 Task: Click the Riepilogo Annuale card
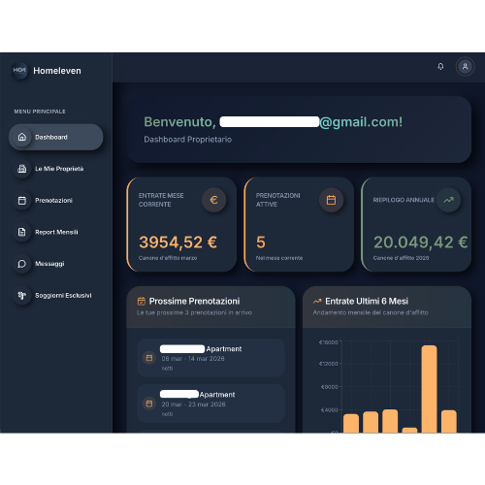pos(416,224)
